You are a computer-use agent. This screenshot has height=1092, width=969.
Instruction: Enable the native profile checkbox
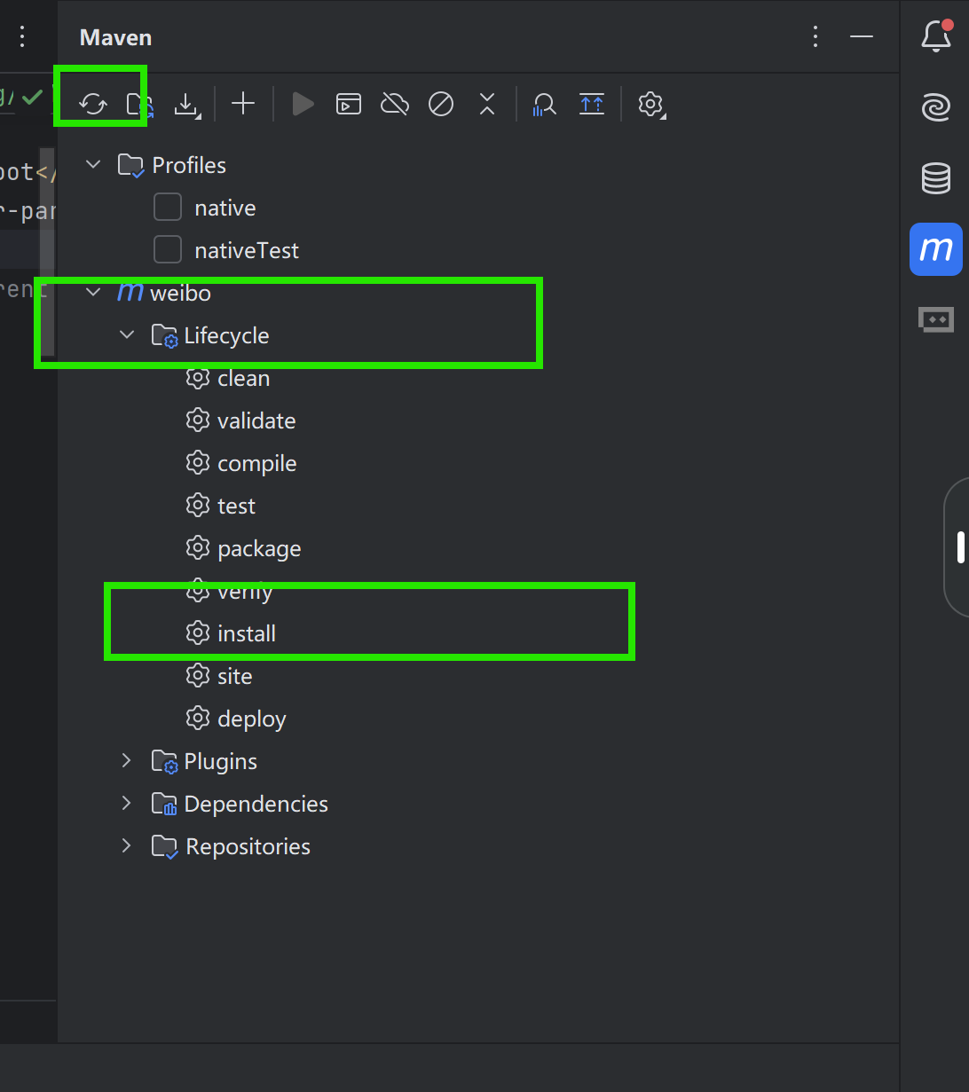168,208
